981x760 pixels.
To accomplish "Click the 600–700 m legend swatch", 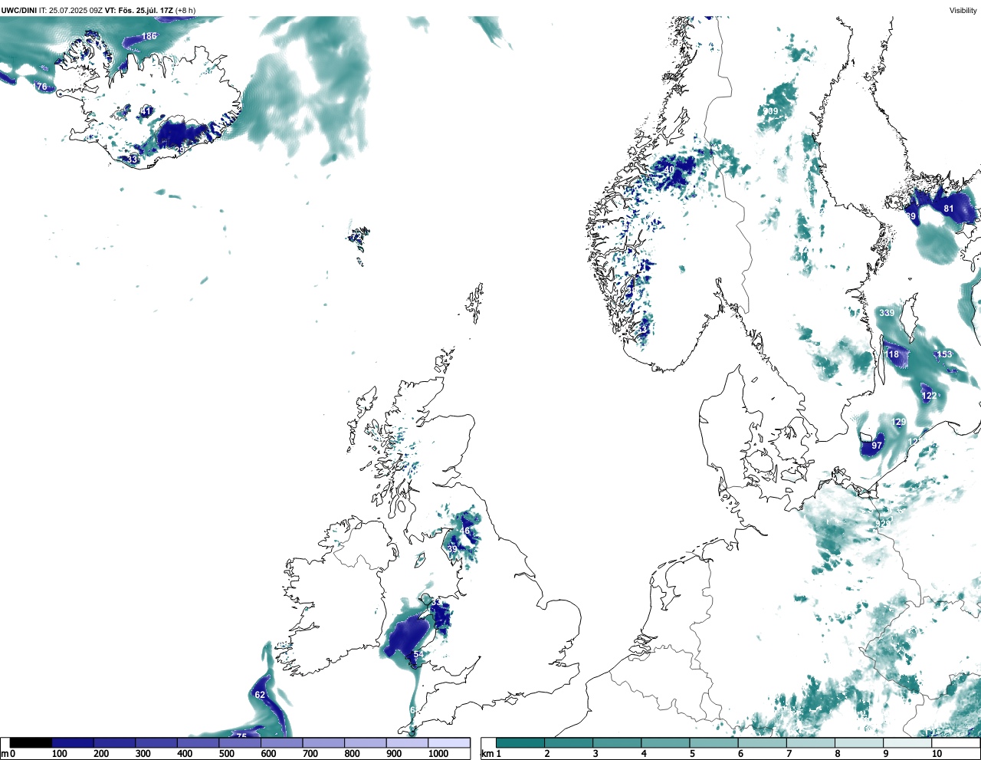I will pyautogui.click(x=282, y=742).
